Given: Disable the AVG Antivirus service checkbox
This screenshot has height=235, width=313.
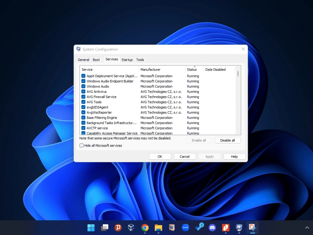Looking at the screenshot, I should point(83,91).
